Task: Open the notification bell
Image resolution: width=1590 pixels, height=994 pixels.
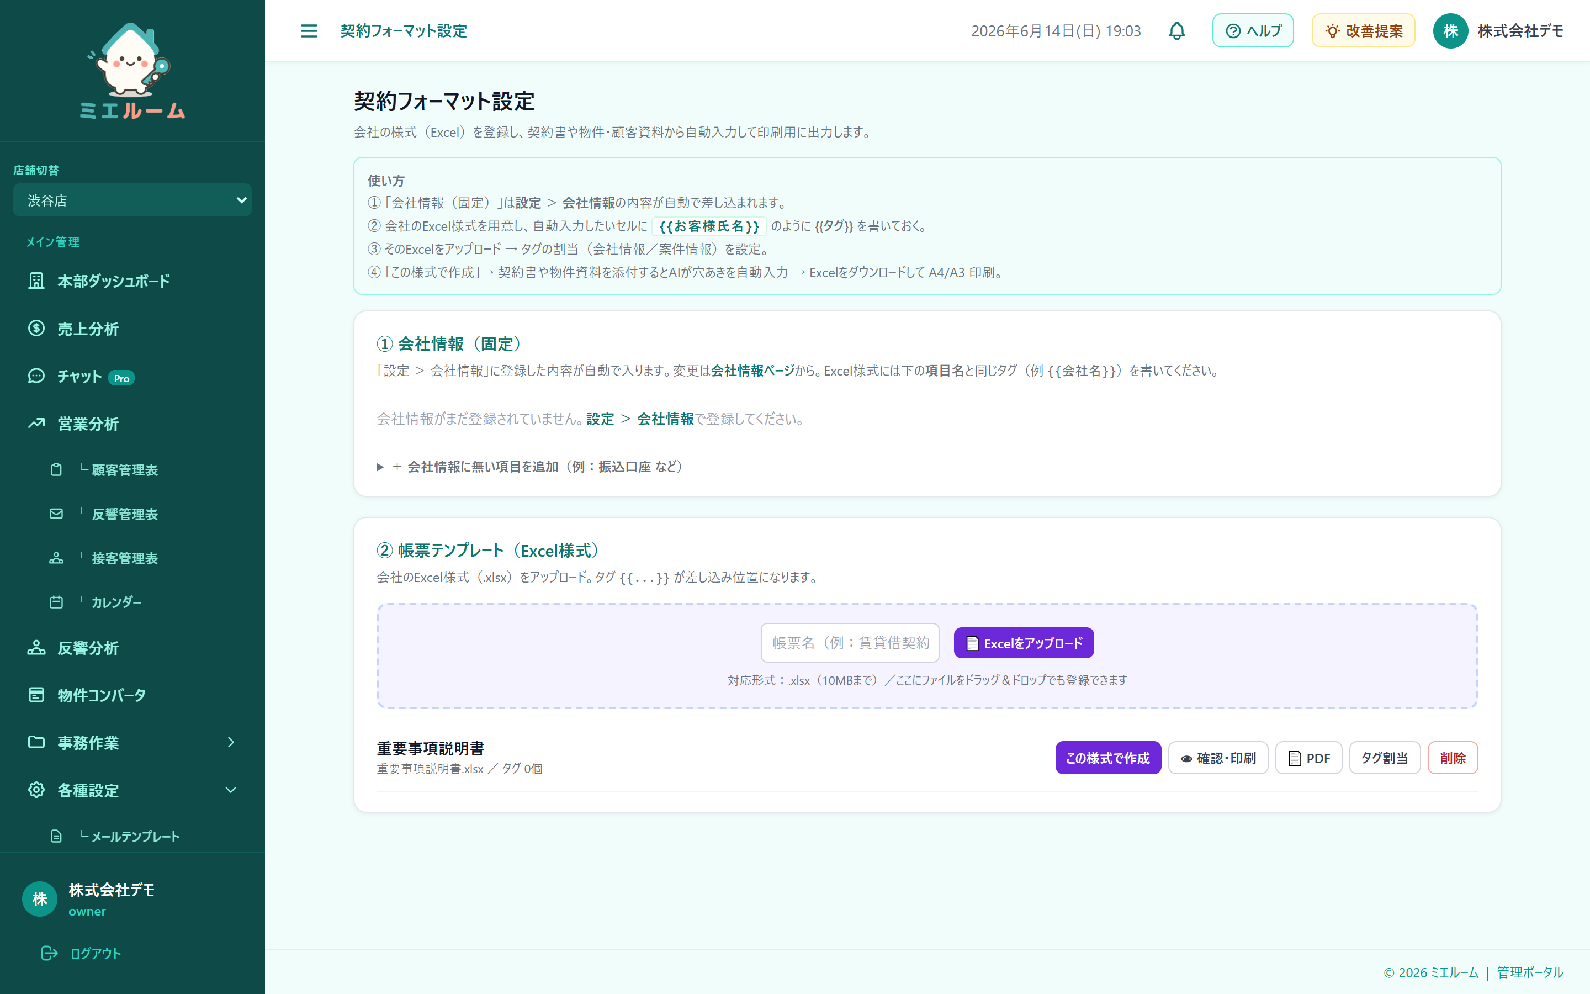Action: pyautogui.click(x=1176, y=31)
